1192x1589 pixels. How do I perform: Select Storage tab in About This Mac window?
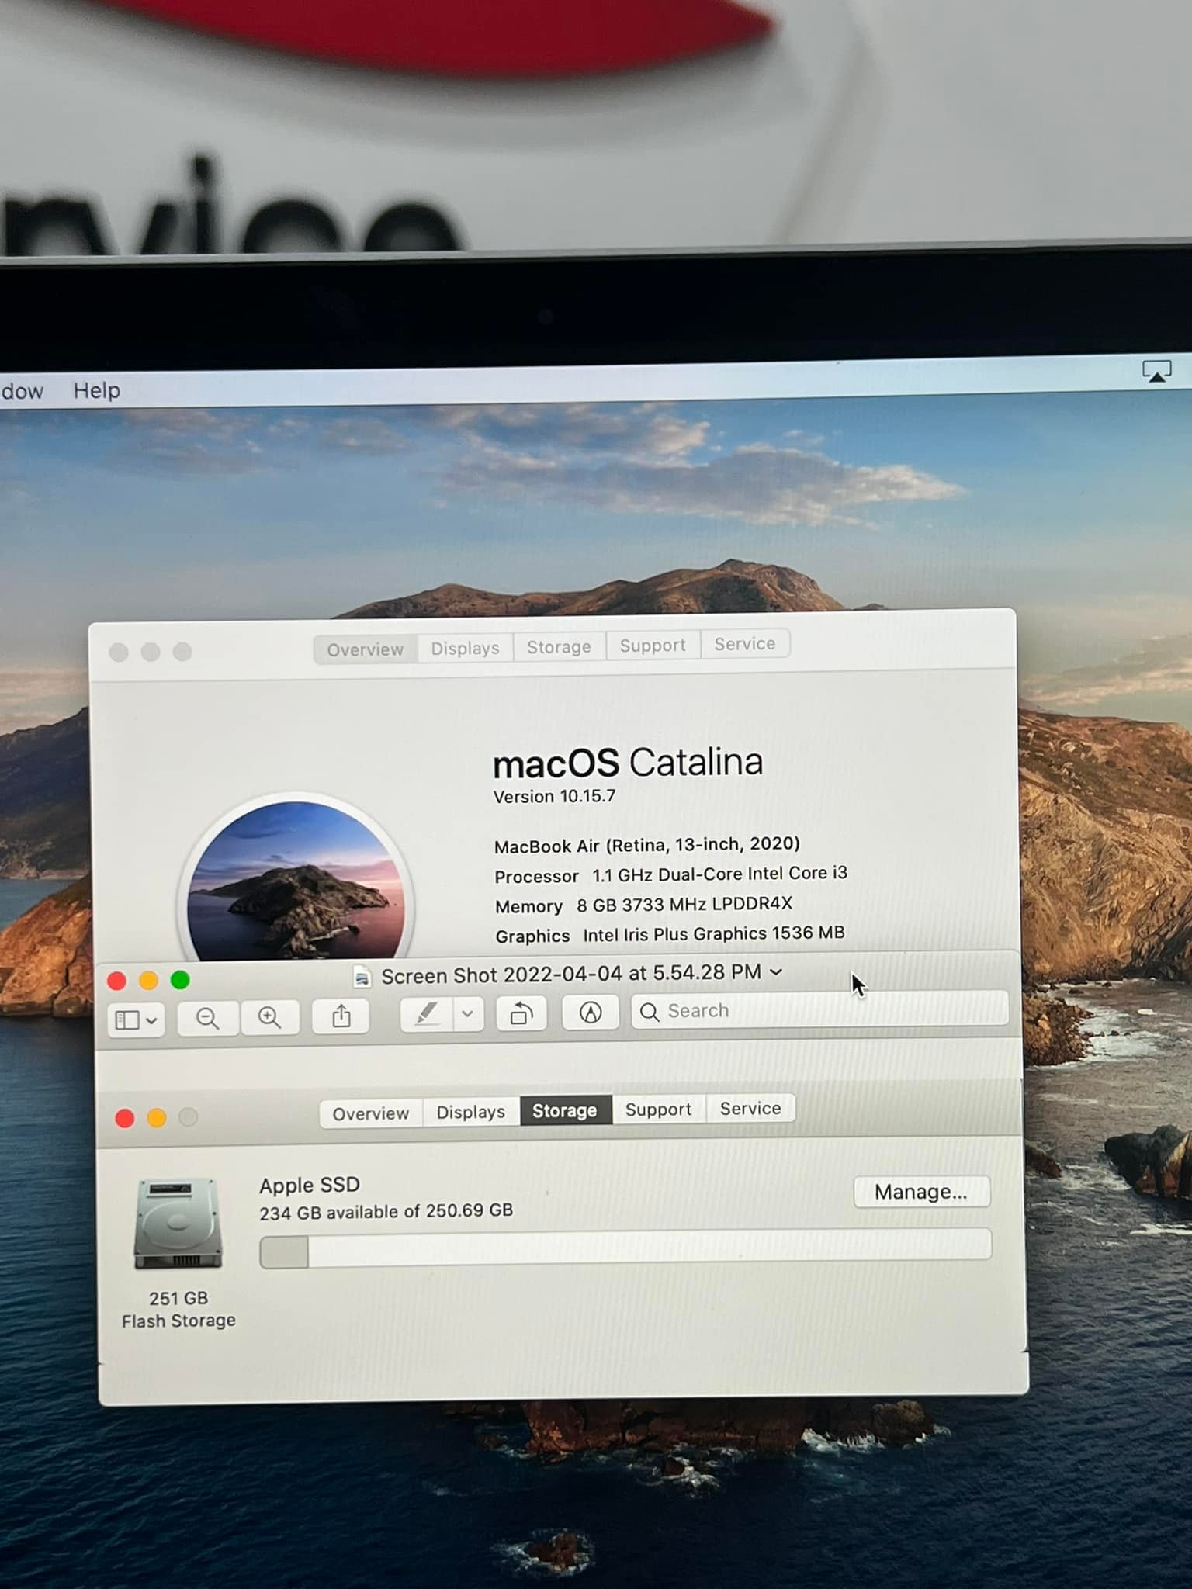click(x=559, y=646)
